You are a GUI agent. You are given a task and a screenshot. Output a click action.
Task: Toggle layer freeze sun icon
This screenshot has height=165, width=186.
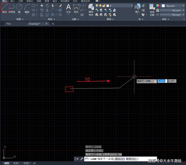click(x=100, y=6)
